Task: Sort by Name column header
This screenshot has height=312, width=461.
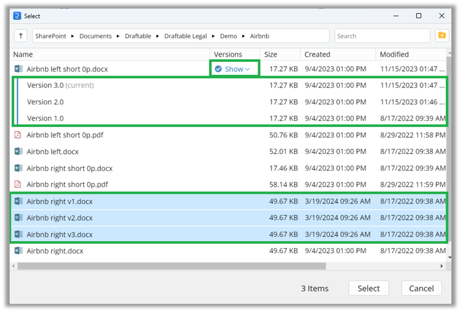Action: click(110, 54)
